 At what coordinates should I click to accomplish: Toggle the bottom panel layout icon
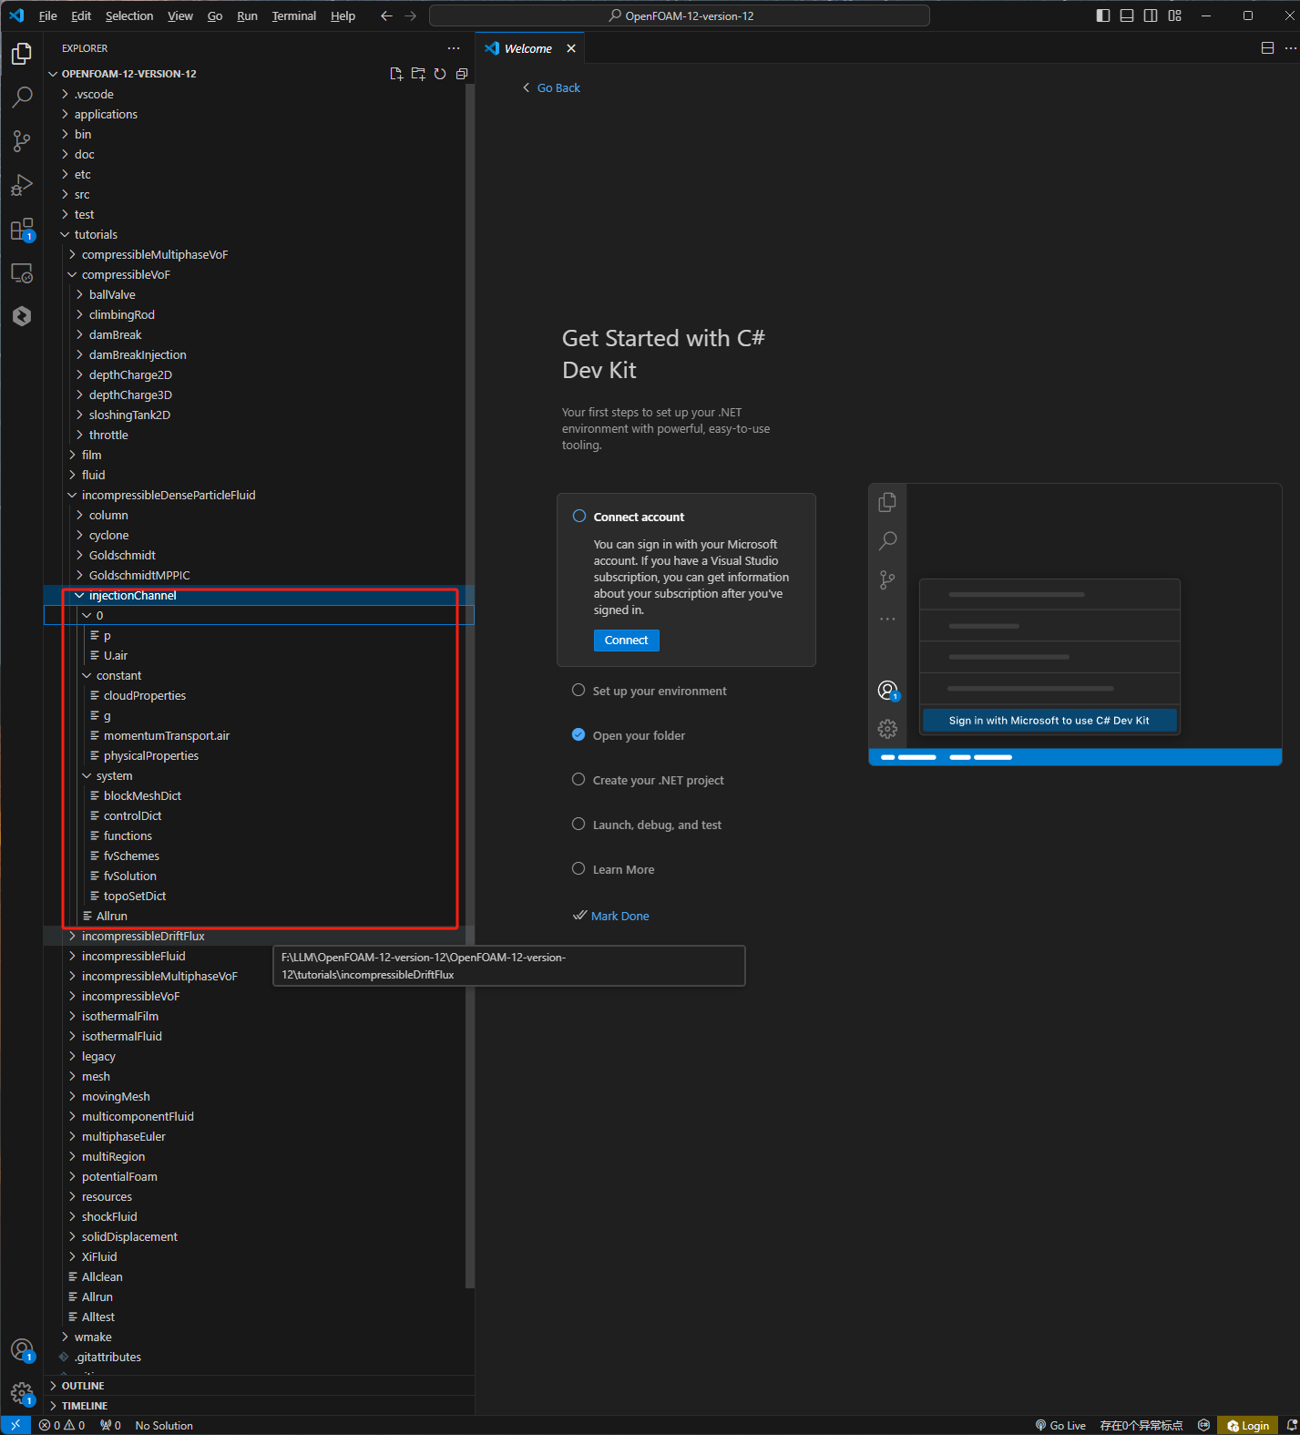click(x=1127, y=15)
